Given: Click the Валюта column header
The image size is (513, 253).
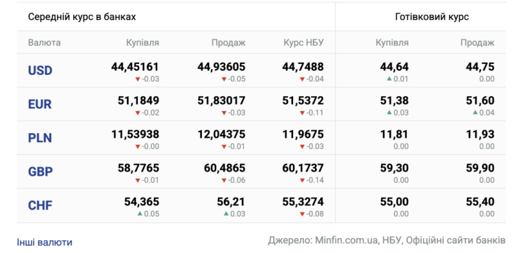Looking at the screenshot, I should (x=44, y=43).
